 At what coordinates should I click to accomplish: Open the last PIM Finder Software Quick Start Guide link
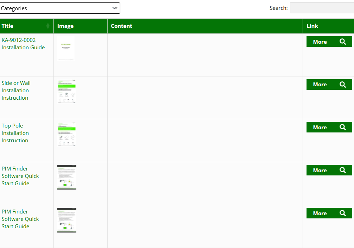click(20, 219)
